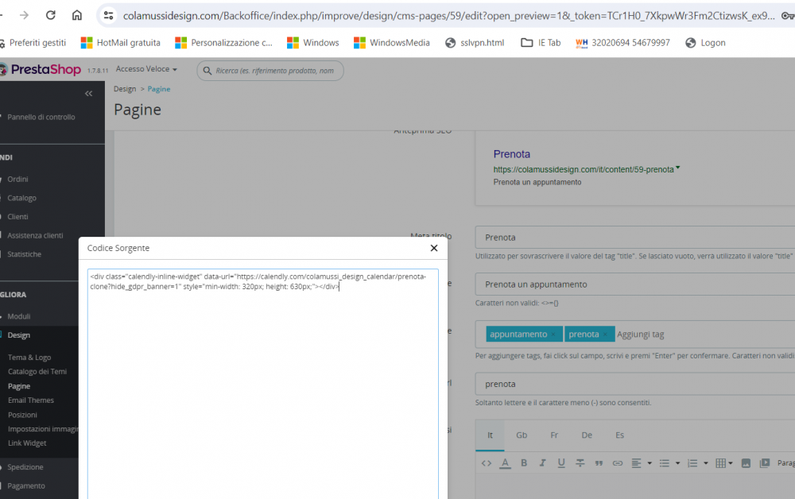795x499 pixels.
Task: Open Email Themes submenu
Action: [31, 400]
